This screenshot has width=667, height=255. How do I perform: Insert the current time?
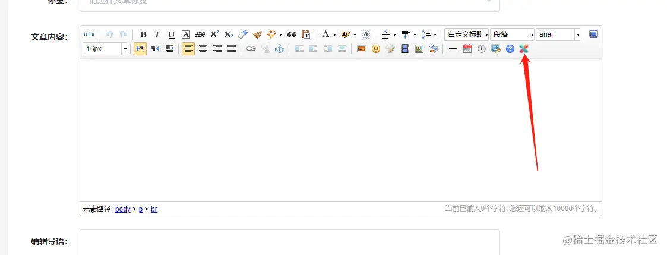point(482,49)
